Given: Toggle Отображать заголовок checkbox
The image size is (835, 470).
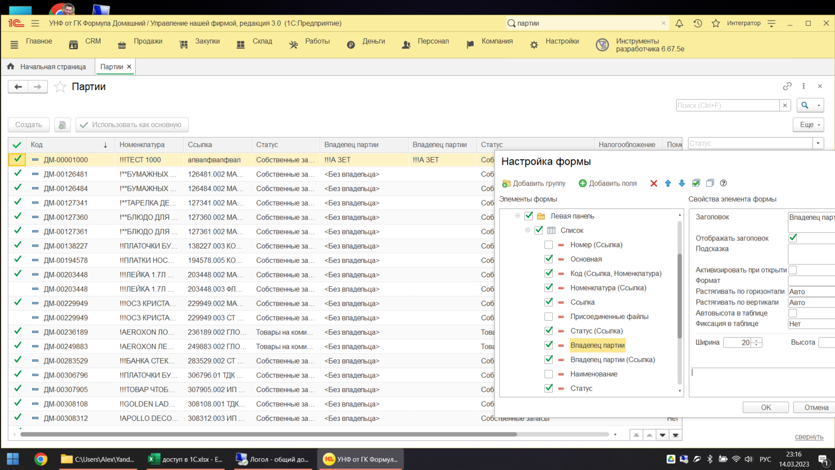Looking at the screenshot, I should pos(793,238).
